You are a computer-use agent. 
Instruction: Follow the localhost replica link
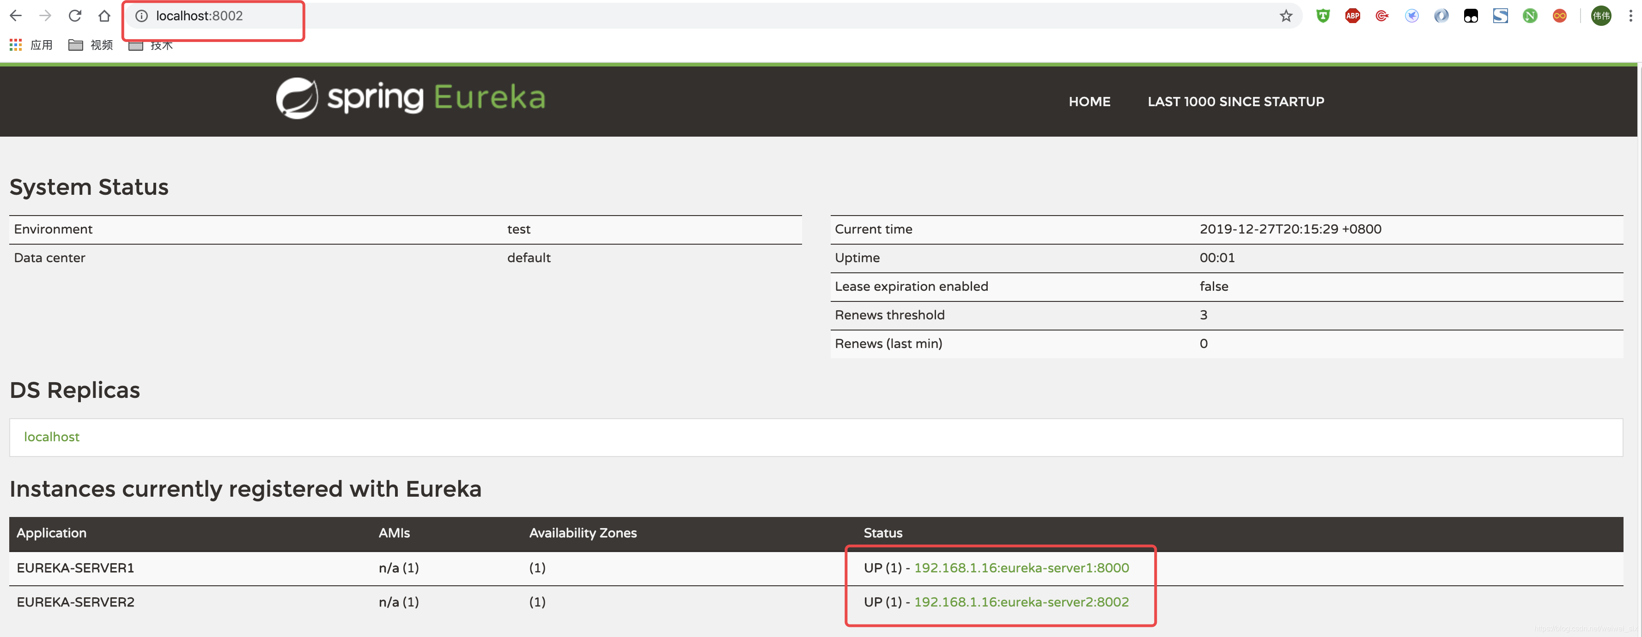[x=52, y=437]
